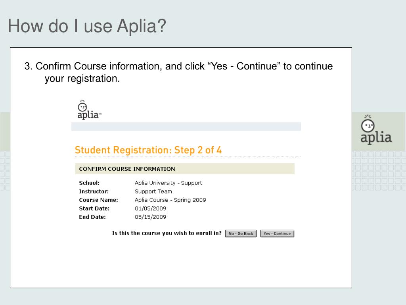Click the question Is this the course you wish to enroll in?
This screenshot has height=305, width=406.
pyautogui.click(x=167, y=233)
